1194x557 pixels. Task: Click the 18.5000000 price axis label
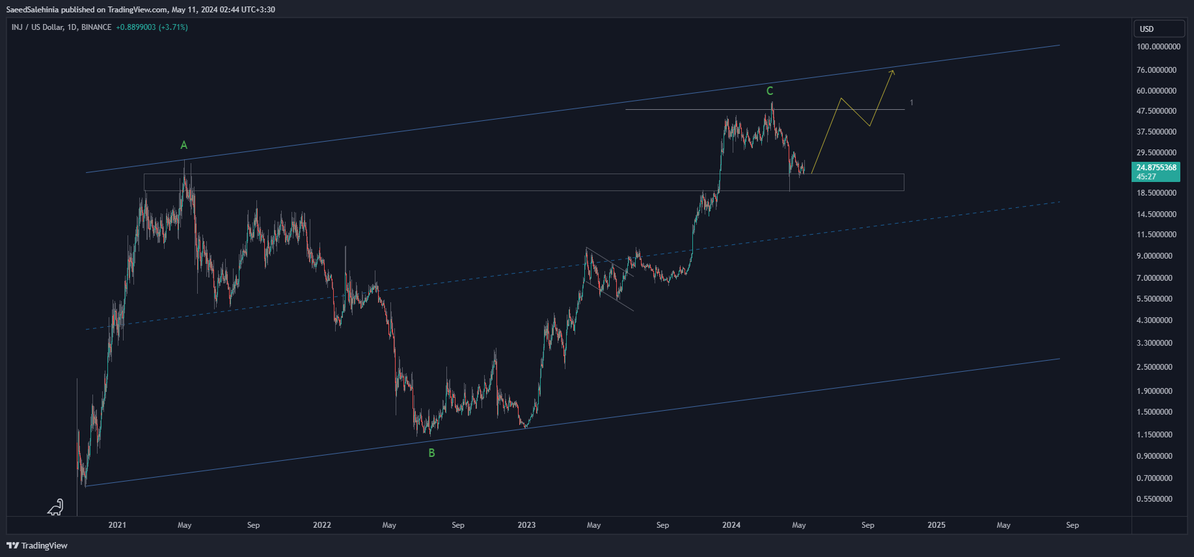(1156, 193)
